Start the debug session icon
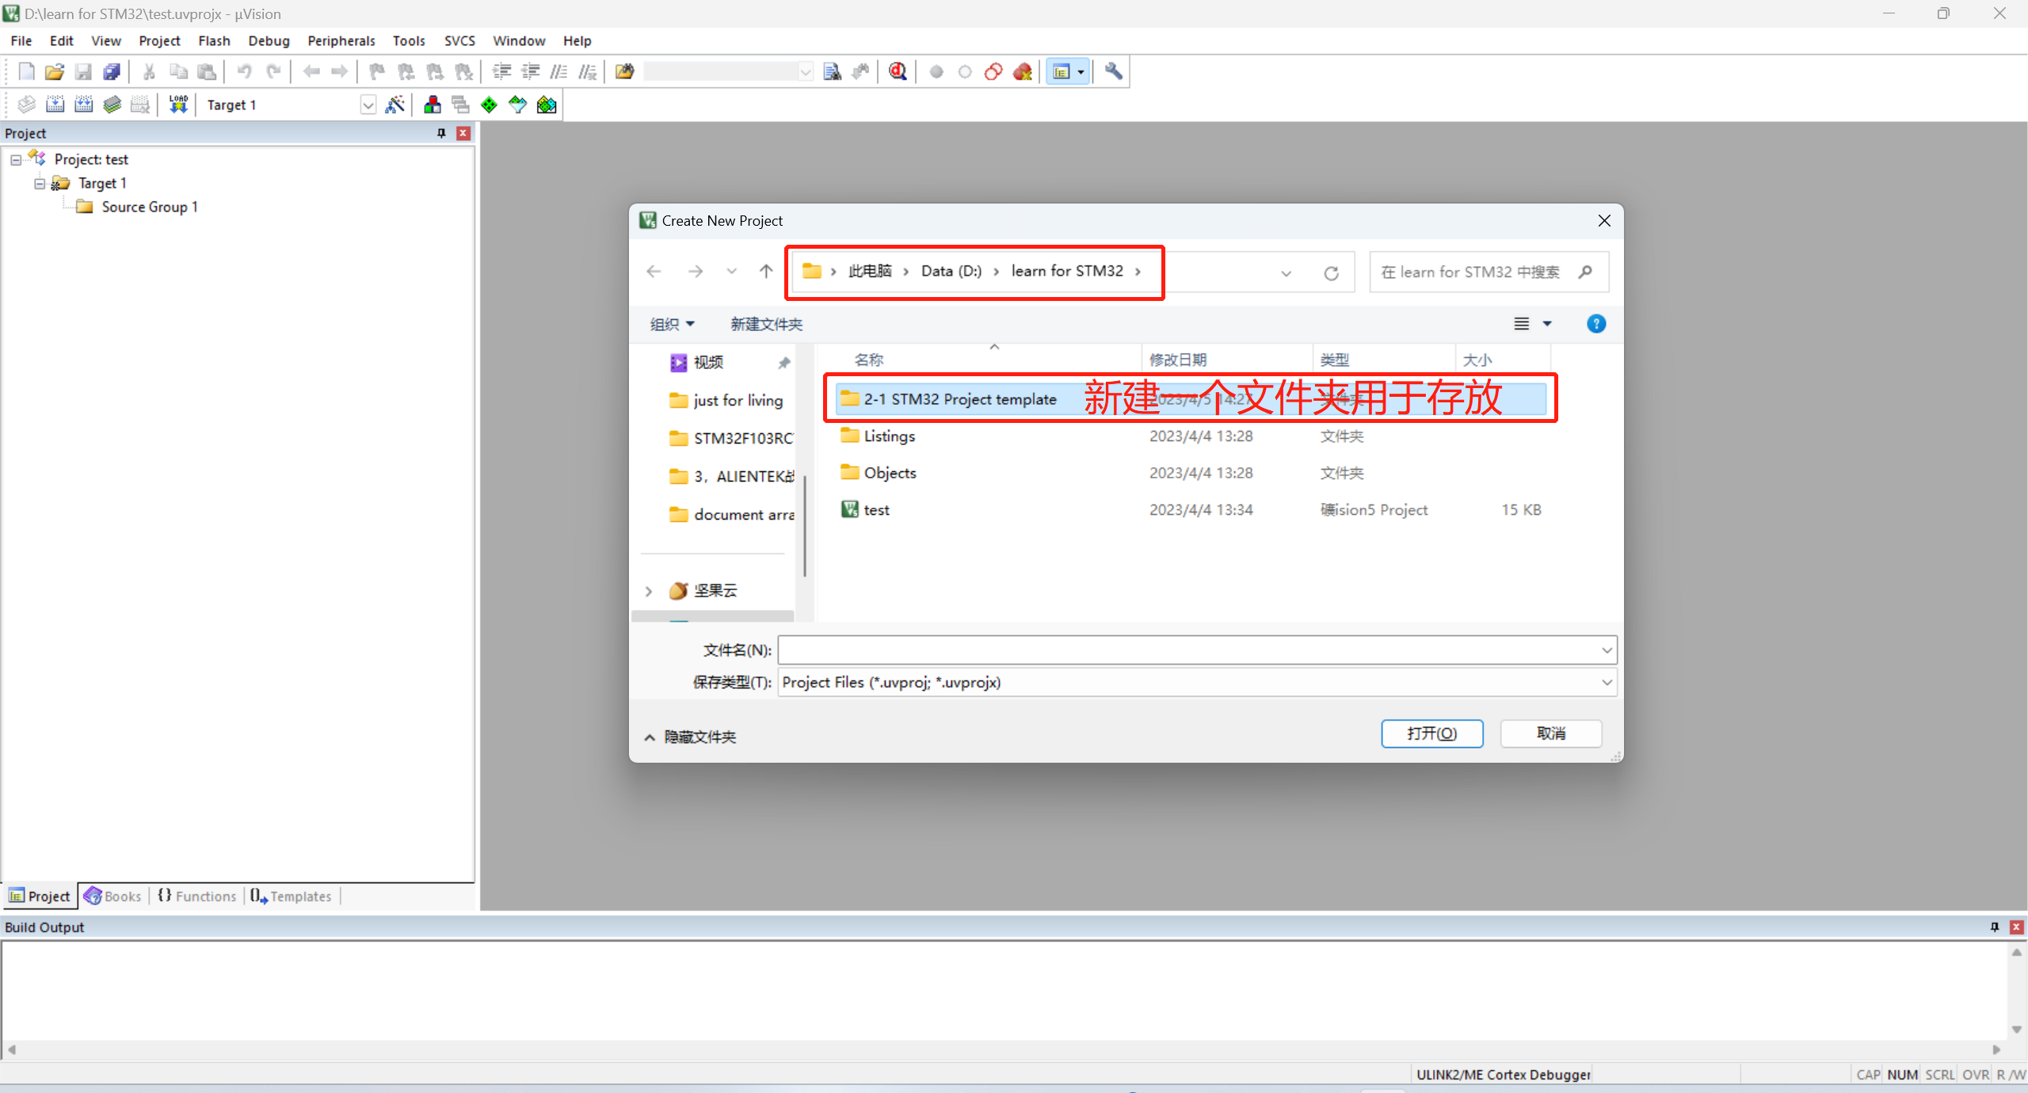The width and height of the screenshot is (2028, 1093). coord(898,72)
